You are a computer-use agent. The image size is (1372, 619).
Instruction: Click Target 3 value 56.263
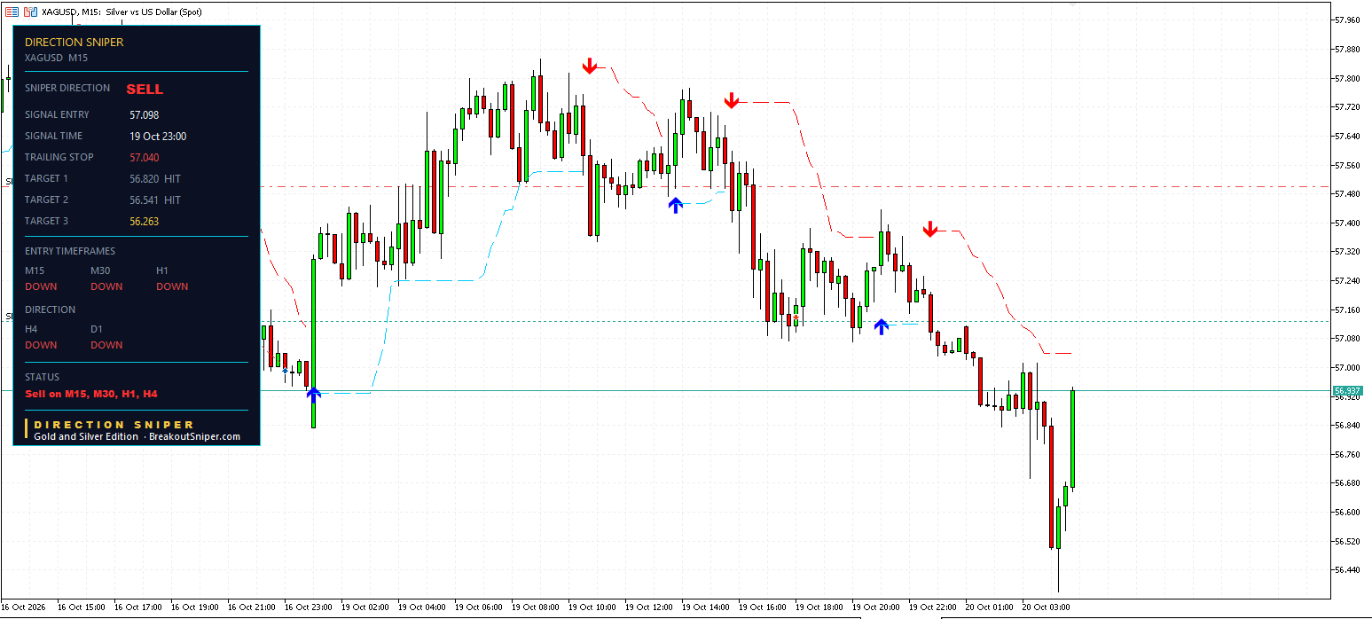(x=145, y=221)
